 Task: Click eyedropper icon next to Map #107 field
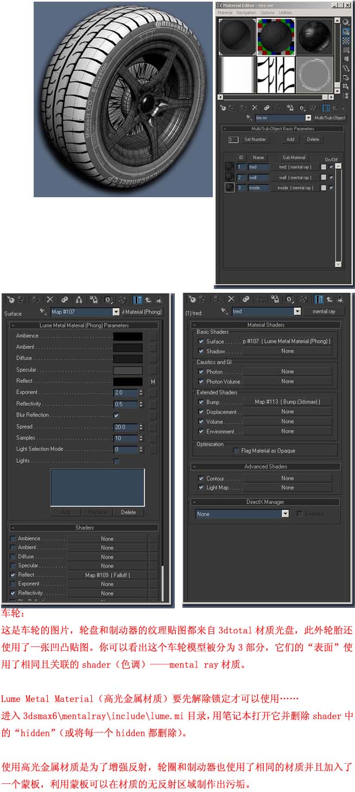(x=43, y=312)
